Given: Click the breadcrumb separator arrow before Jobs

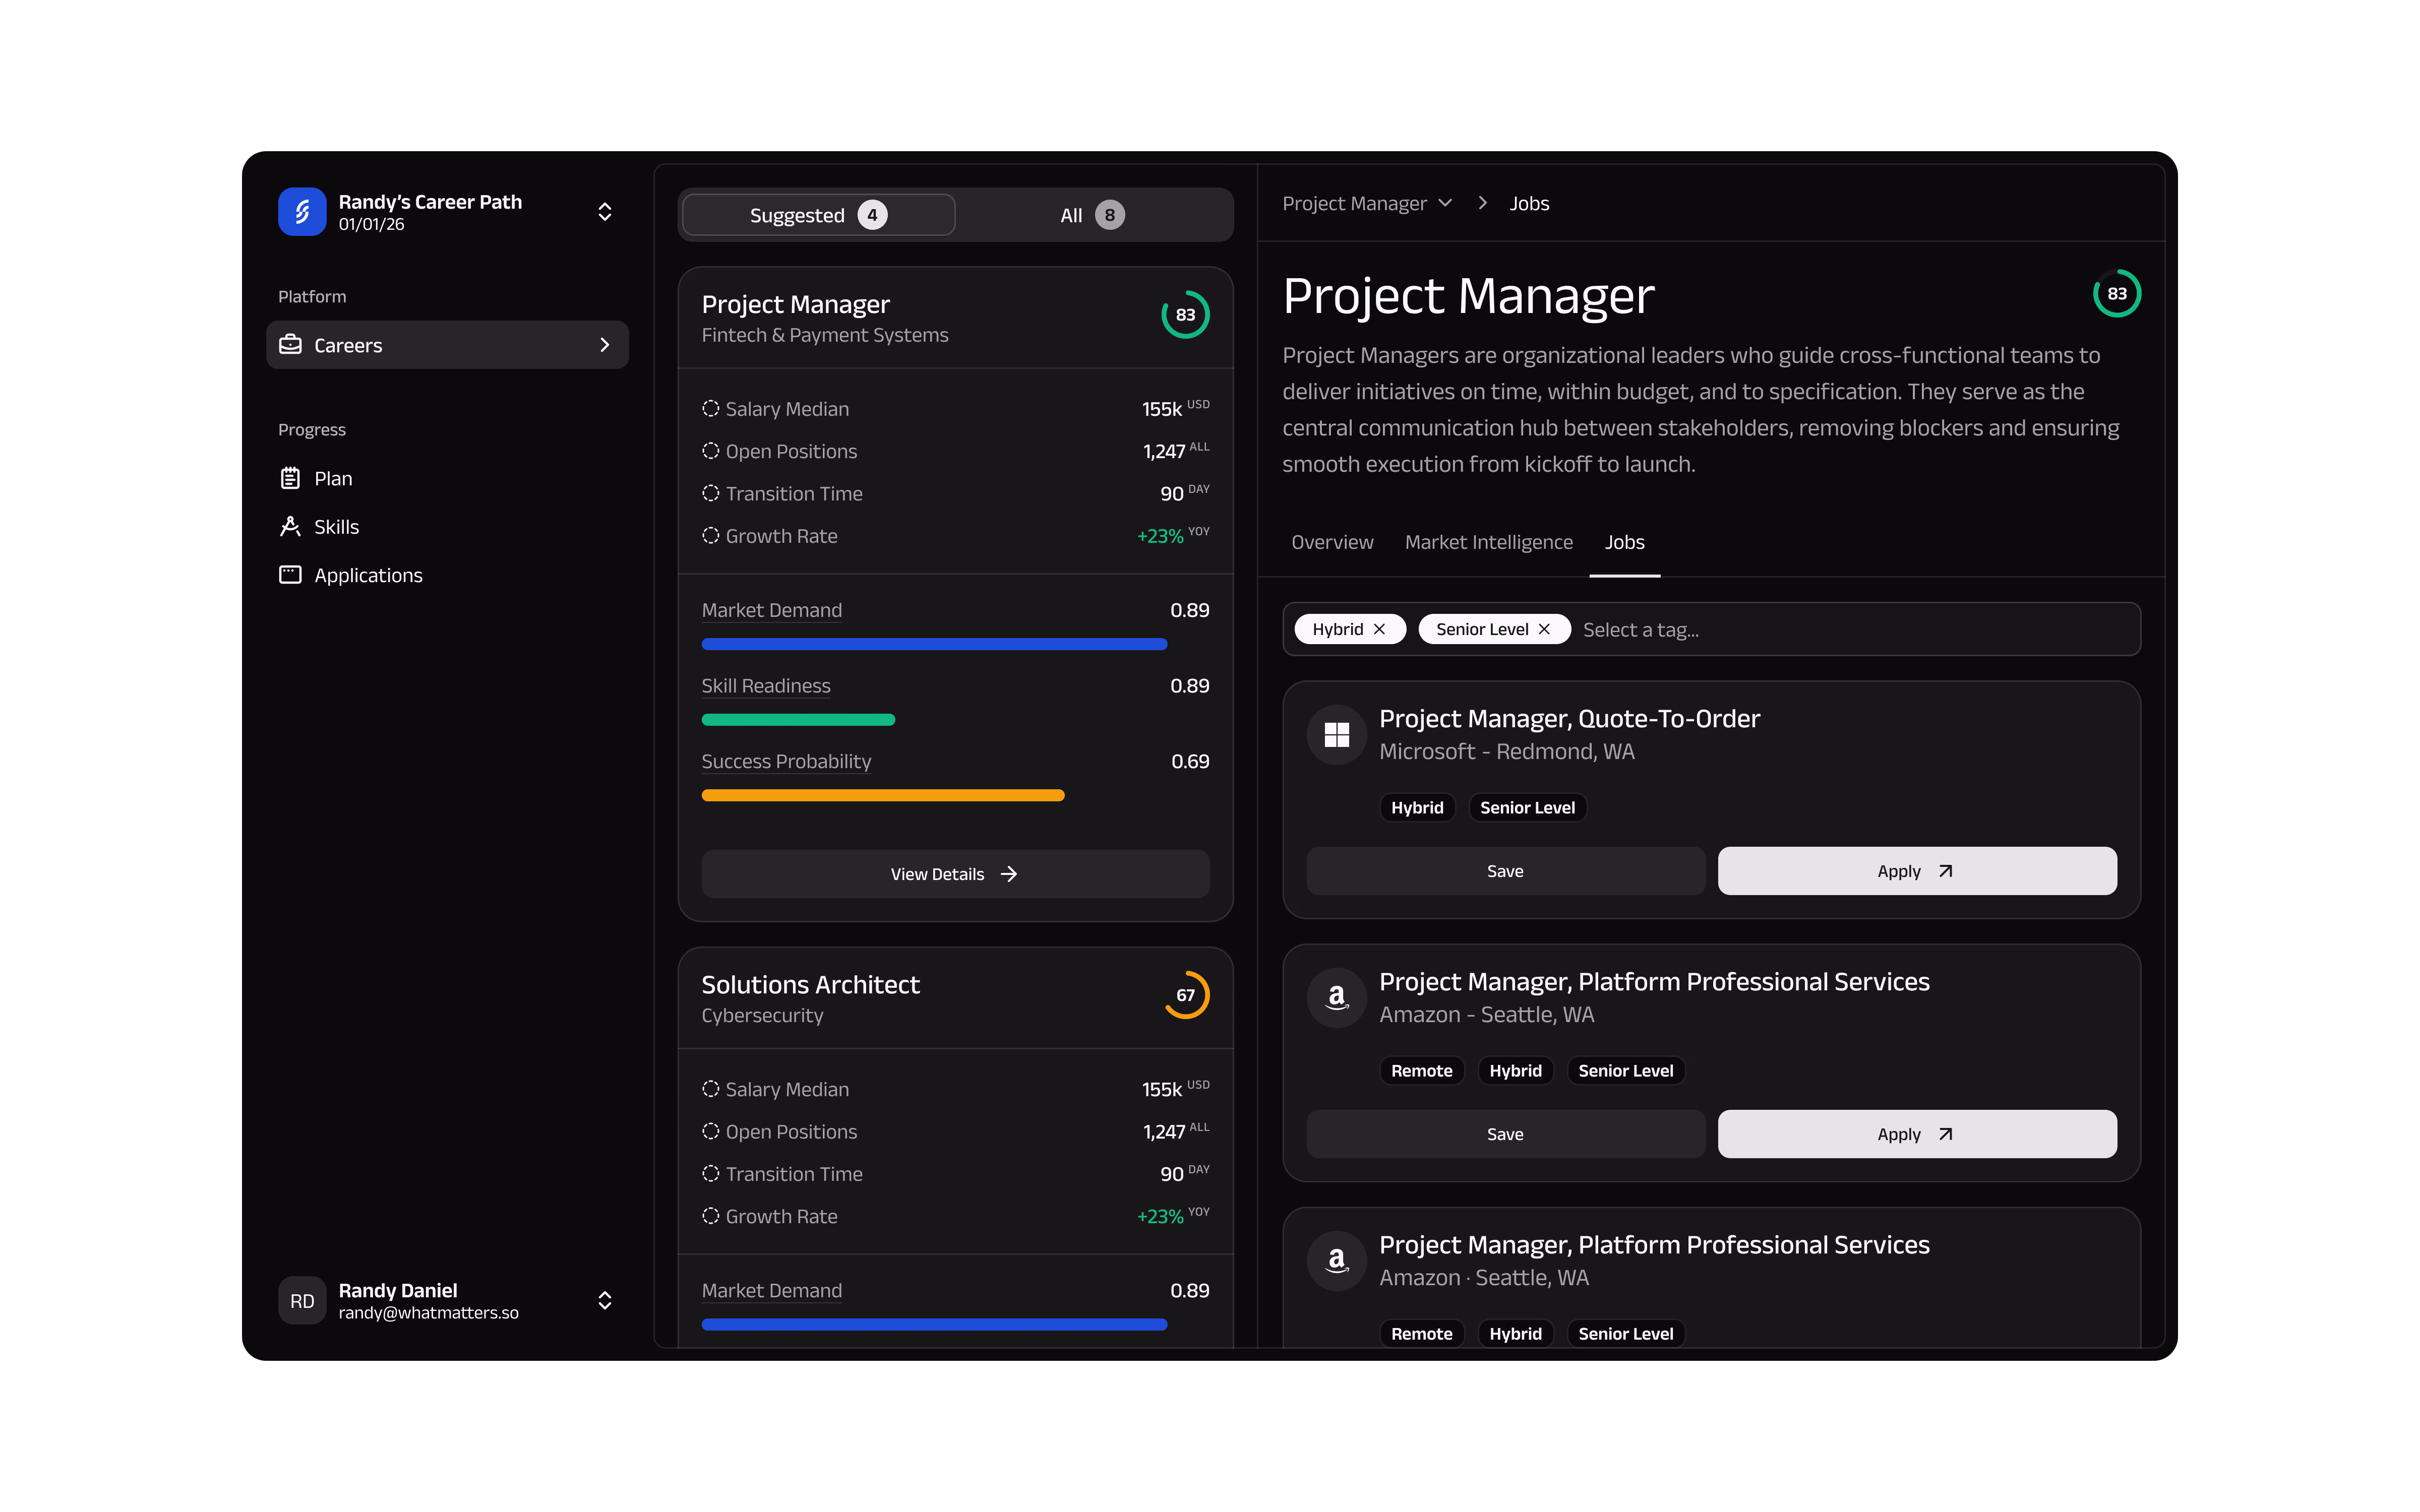Looking at the screenshot, I should [x=1482, y=203].
